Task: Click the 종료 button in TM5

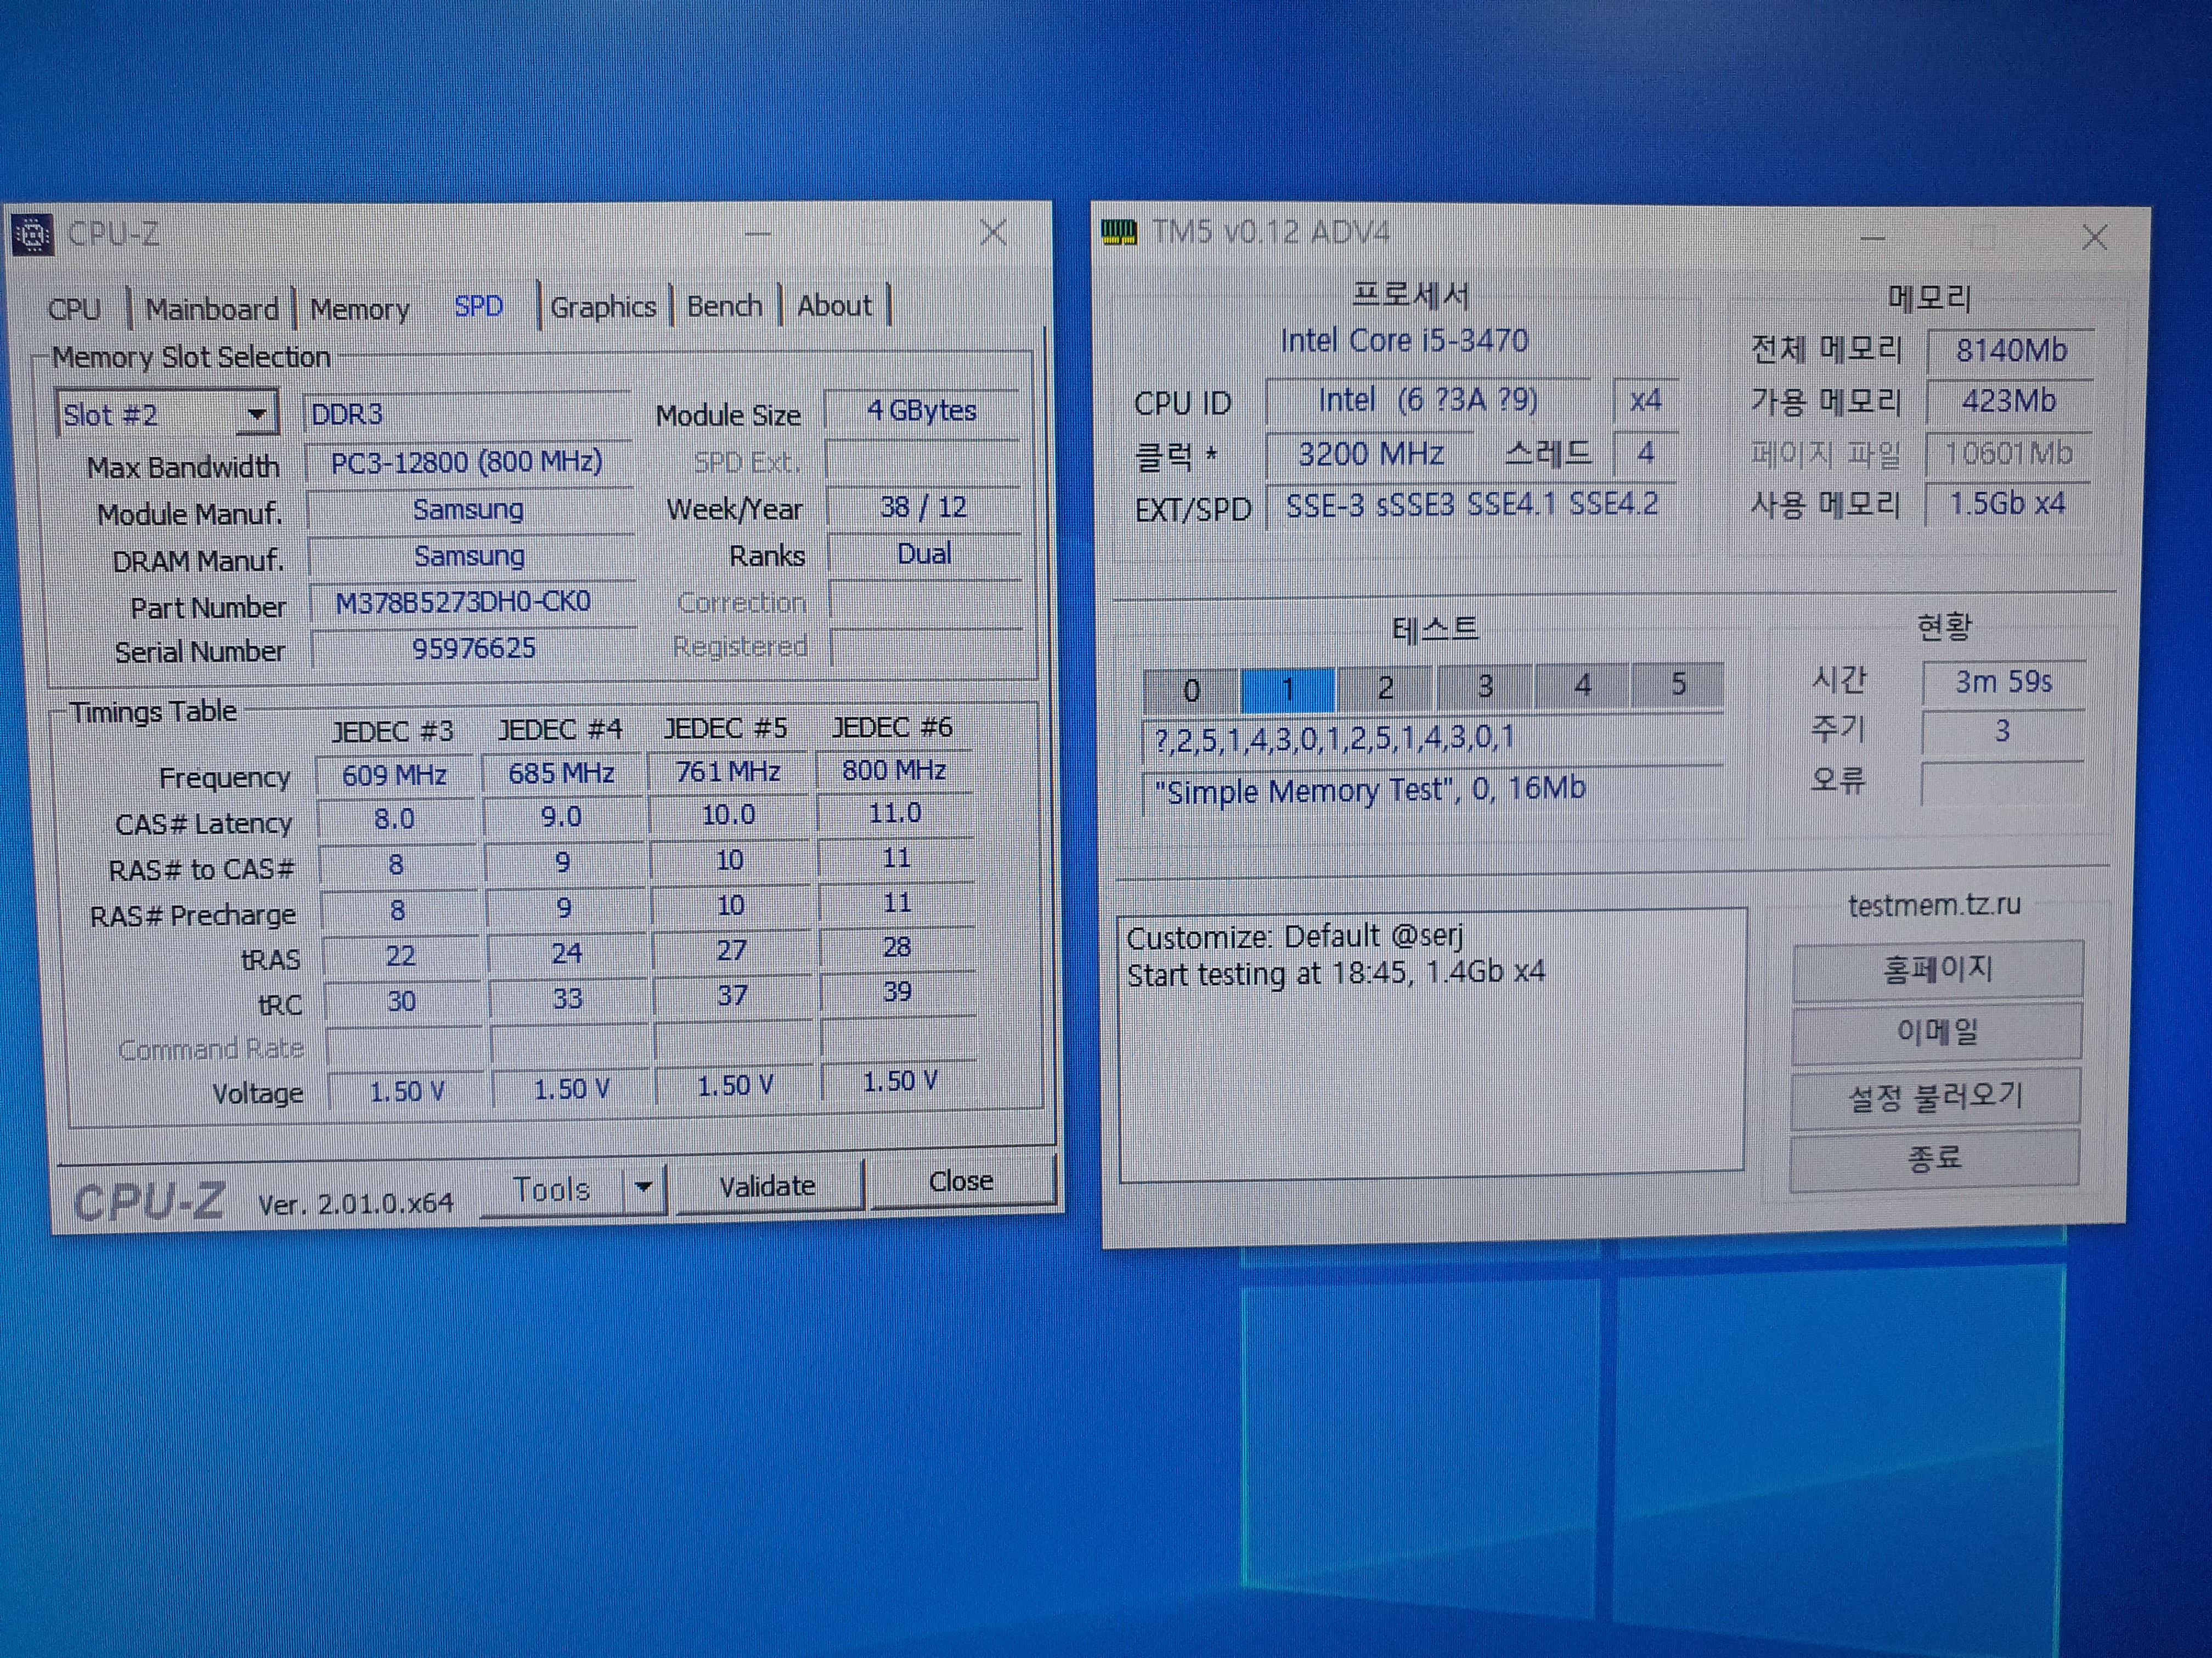Action: coord(1934,1159)
